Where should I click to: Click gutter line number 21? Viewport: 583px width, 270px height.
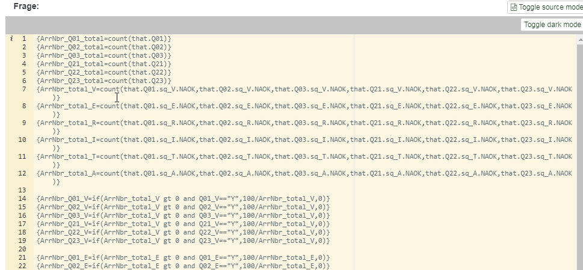[x=22, y=257]
